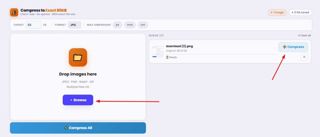Toggle cm max dimensions unit
Screen dimensions: 320x137
[x=143, y=25]
